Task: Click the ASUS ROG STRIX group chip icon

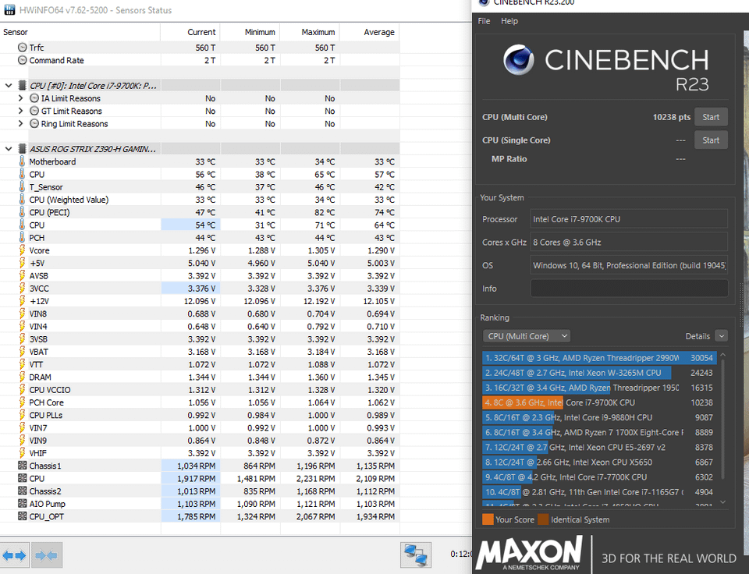Action: click(x=22, y=149)
